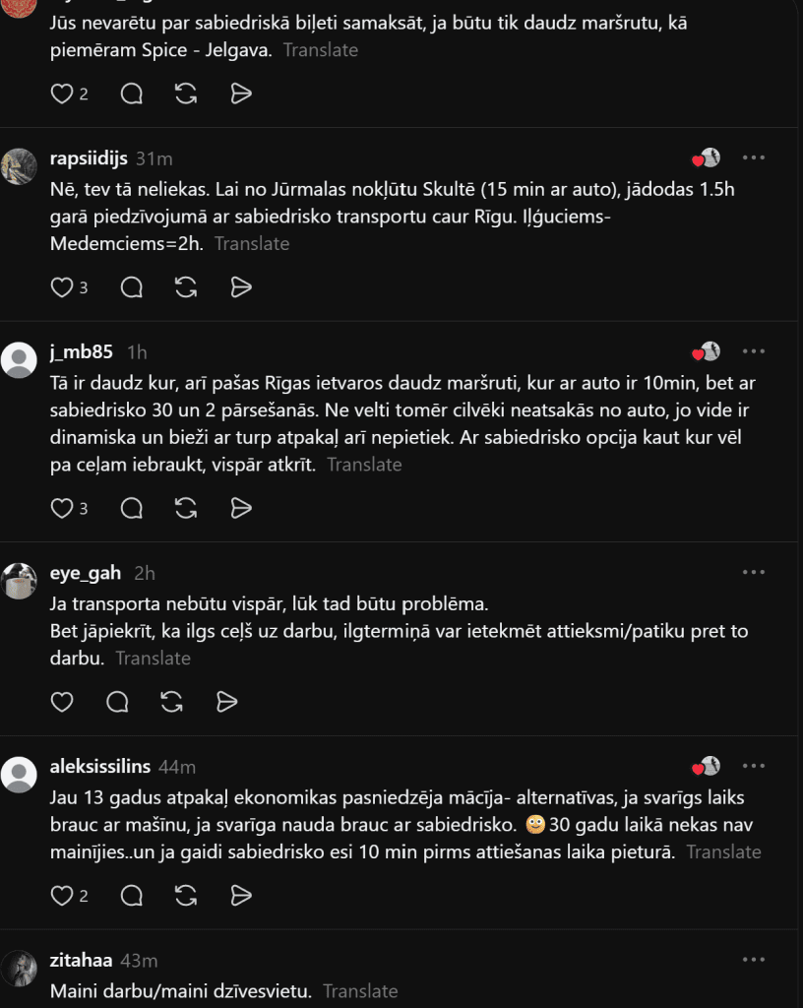The image size is (803, 1008).
Task: Click j_mb85's profile avatar
Action: click(x=20, y=359)
